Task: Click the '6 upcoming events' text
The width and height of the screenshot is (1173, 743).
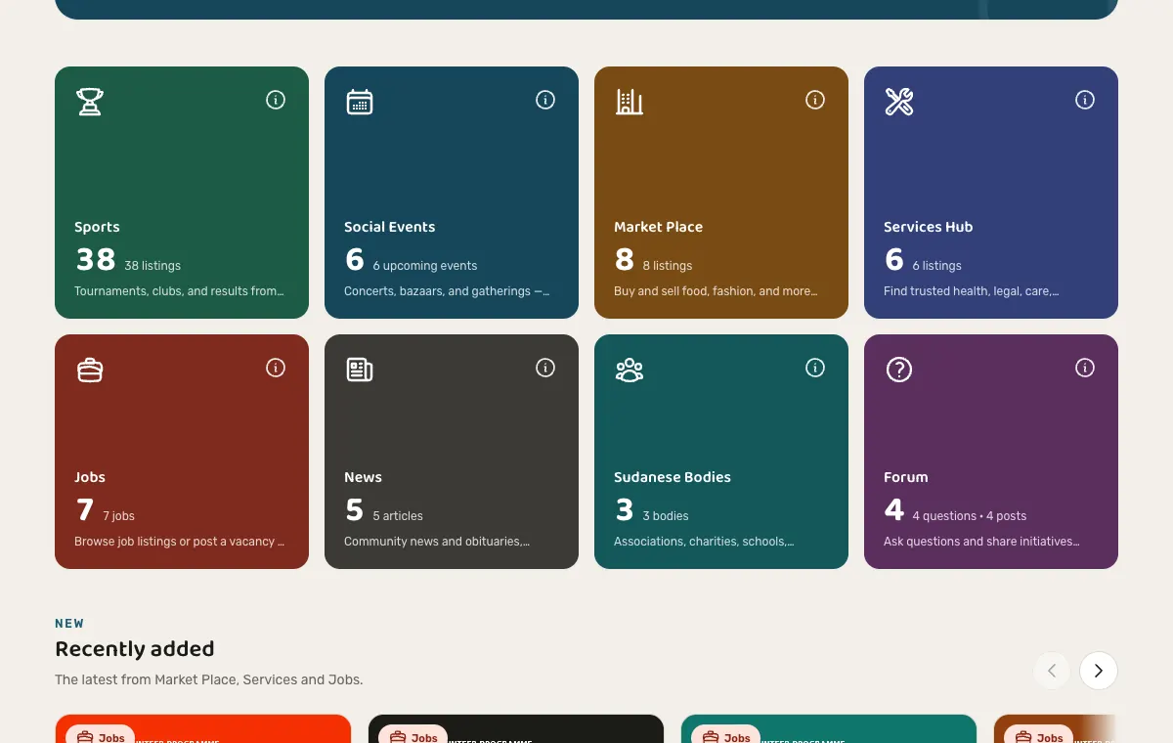Action: (425, 266)
